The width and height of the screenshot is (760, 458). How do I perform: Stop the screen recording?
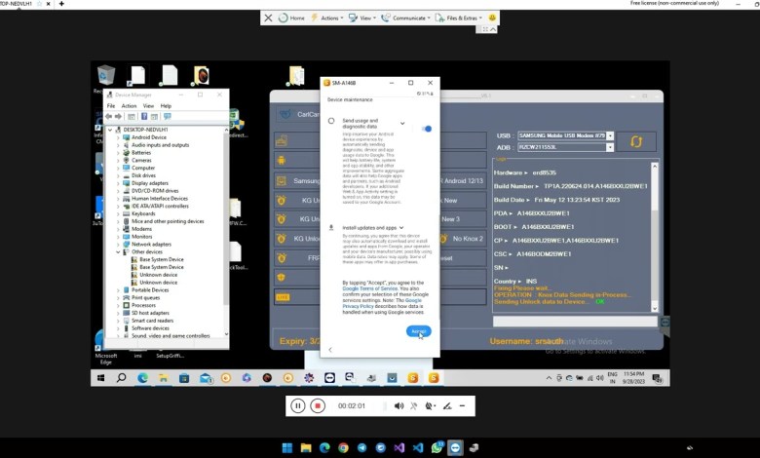(318, 405)
